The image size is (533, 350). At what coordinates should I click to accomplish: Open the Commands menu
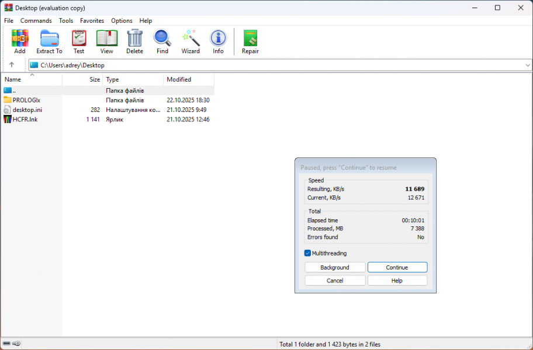coord(36,20)
